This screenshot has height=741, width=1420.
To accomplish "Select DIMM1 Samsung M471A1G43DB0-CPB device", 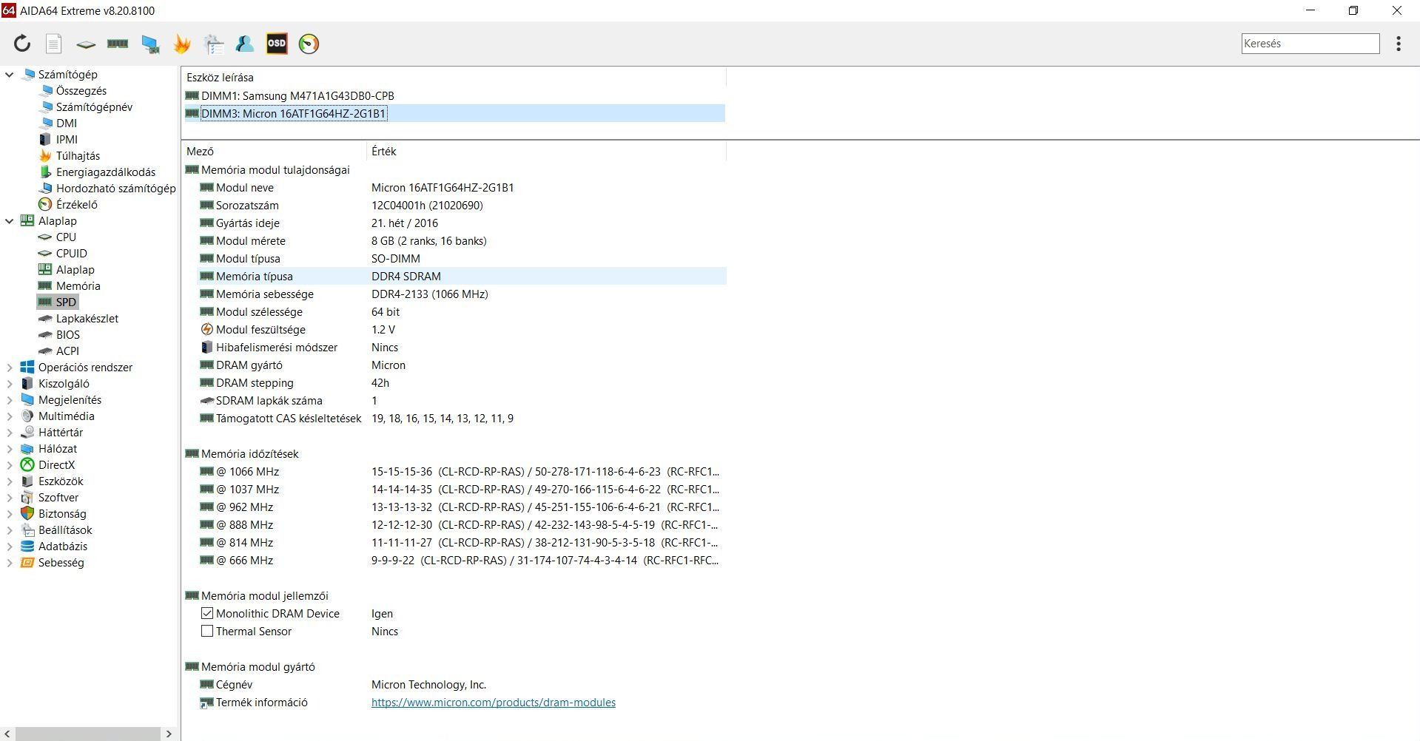I will (297, 96).
